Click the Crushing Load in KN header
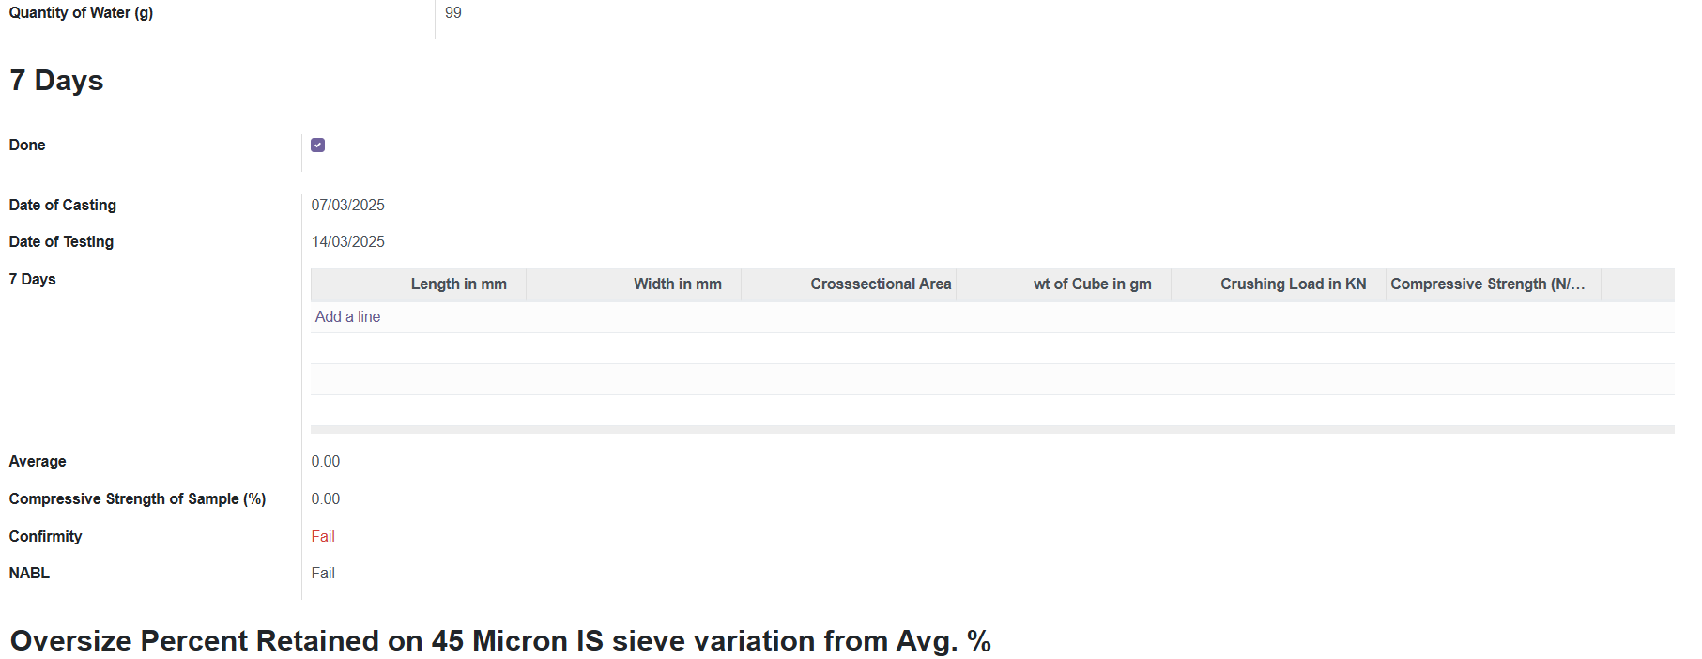The width and height of the screenshot is (1702, 659). (x=1279, y=284)
